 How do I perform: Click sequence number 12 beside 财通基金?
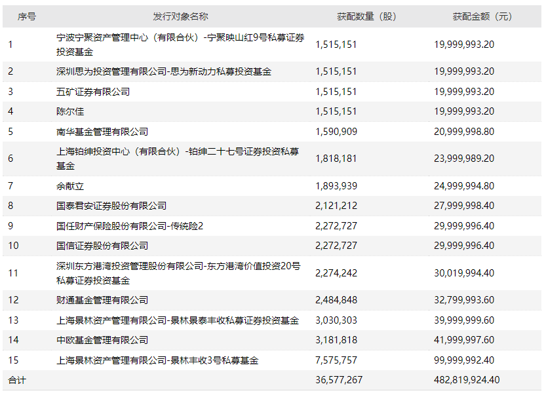click(13, 300)
